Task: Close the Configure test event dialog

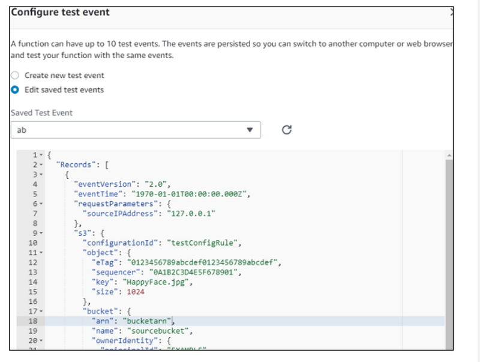Action: click(452, 13)
